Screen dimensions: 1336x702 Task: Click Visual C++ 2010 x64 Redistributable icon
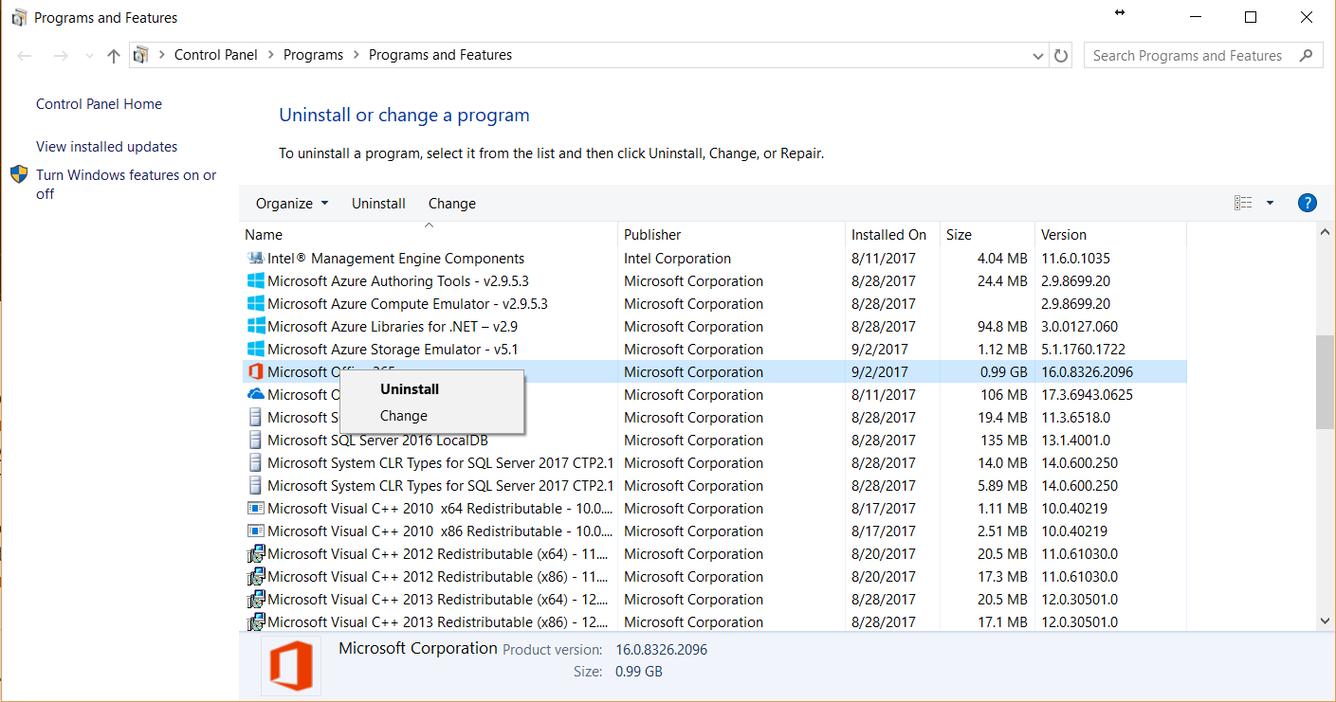click(x=255, y=508)
